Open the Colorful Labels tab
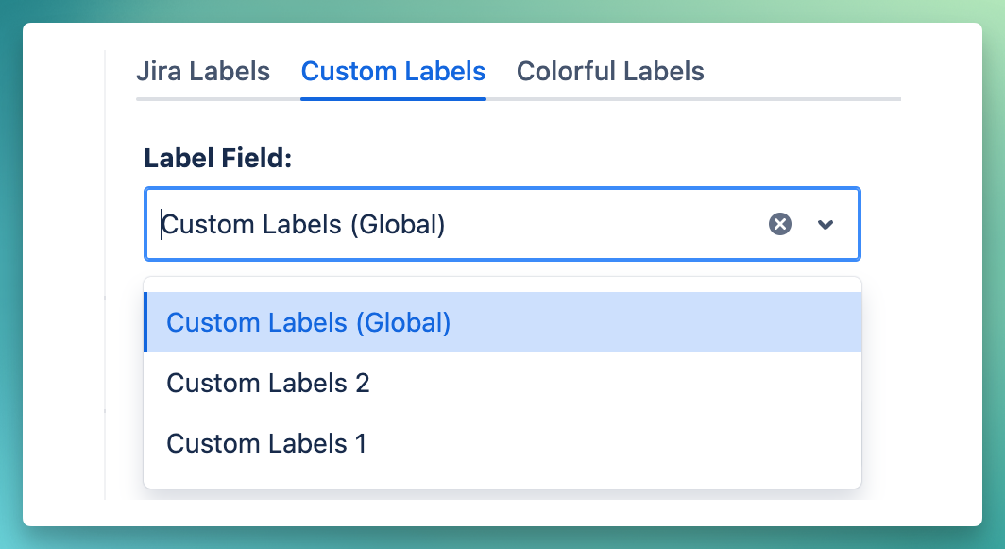The width and height of the screenshot is (1005, 549). [610, 71]
